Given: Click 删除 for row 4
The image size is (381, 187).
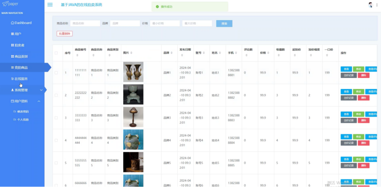Looking at the screenshot, I should click(363, 143).
